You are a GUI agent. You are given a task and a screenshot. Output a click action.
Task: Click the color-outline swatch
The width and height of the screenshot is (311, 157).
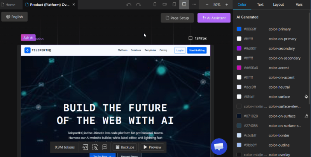tap(239, 145)
